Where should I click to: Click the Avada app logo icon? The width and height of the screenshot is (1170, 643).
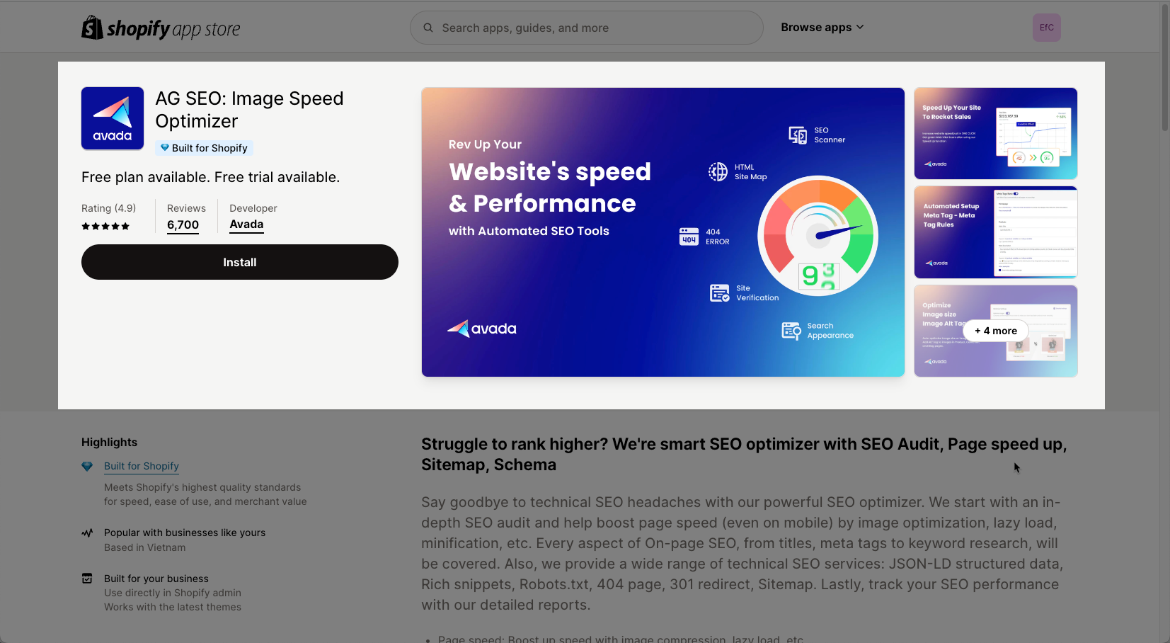pyautogui.click(x=113, y=118)
